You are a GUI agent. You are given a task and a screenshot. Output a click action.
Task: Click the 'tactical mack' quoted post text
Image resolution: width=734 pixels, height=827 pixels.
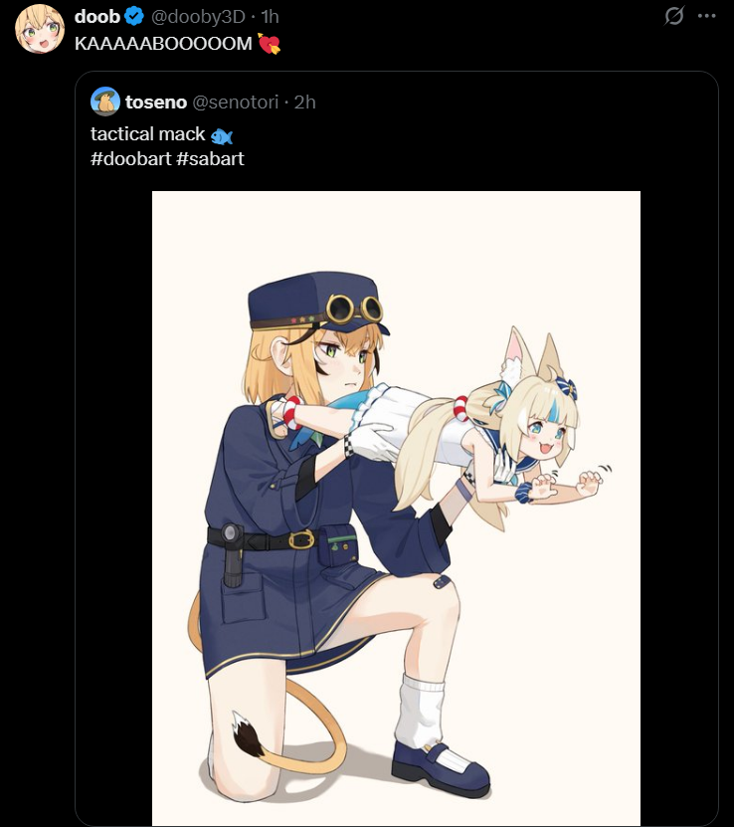click(x=147, y=134)
